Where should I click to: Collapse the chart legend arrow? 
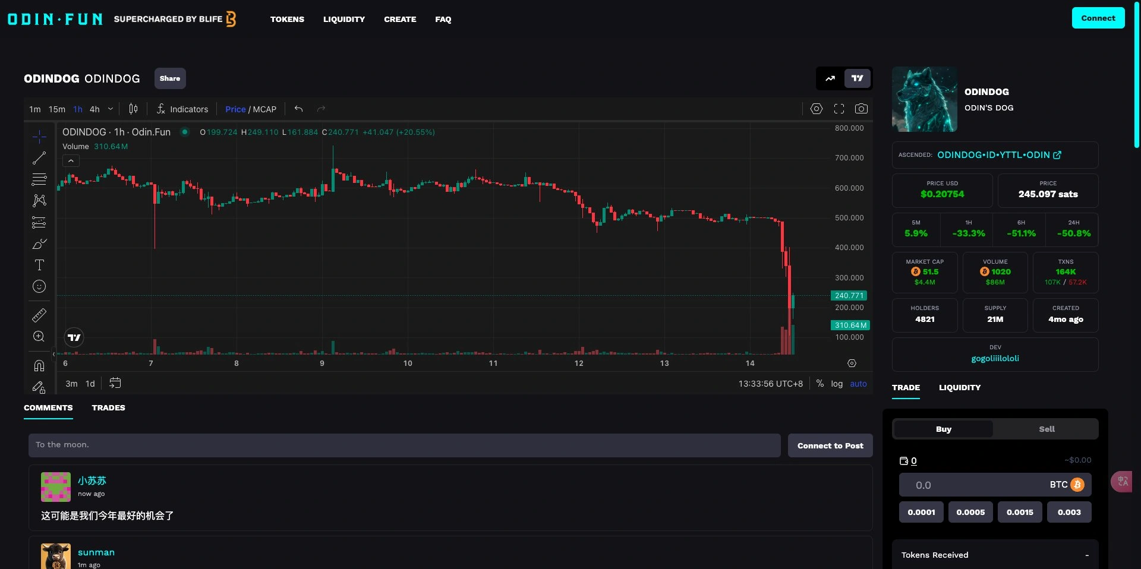[71, 160]
